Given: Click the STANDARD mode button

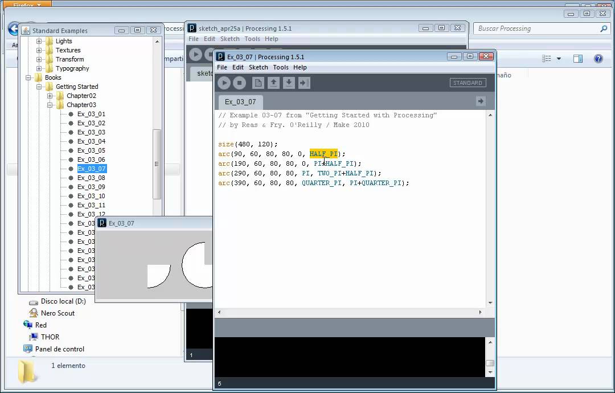Looking at the screenshot, I should coord(468,83).
